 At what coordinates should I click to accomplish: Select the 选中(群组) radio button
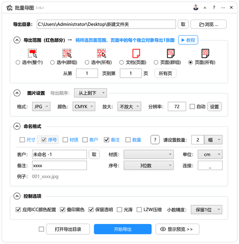52,62
